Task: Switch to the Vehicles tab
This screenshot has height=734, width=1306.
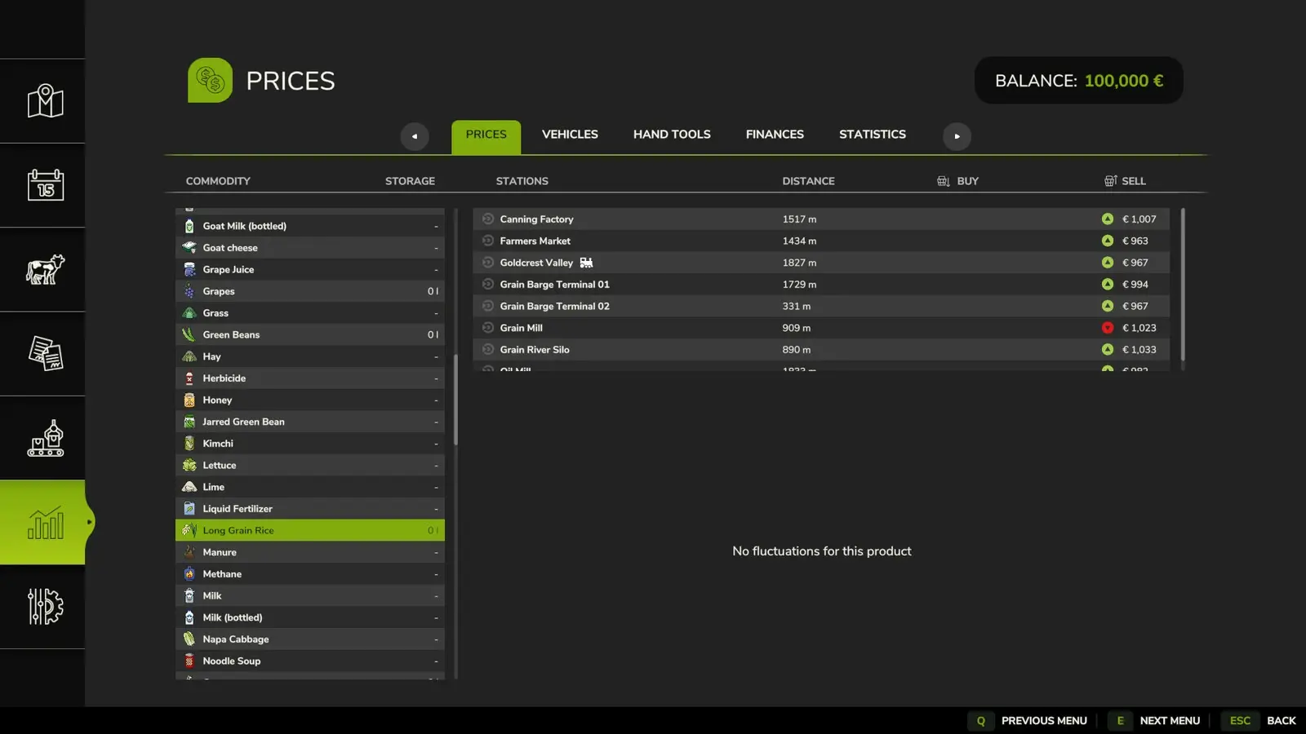Action: [570, 135]
